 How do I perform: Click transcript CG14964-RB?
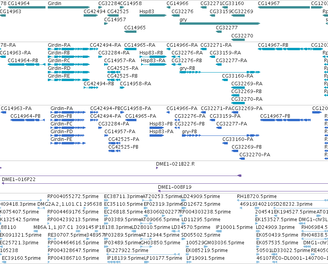coord(23,61)
